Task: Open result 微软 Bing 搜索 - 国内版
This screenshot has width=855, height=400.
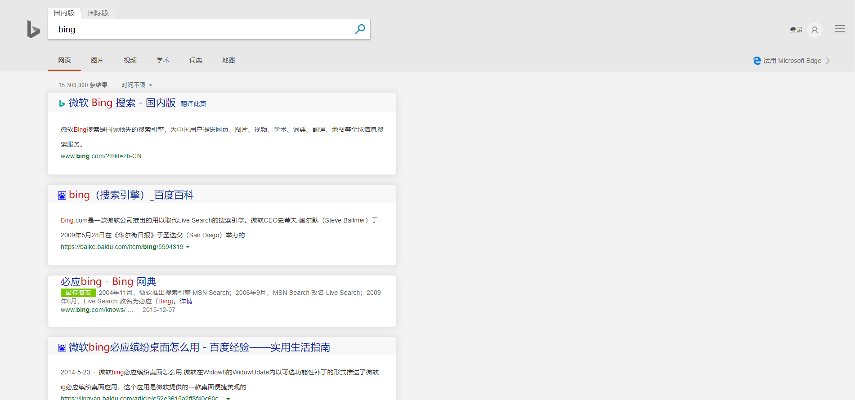Action: [x=122, y=103]
